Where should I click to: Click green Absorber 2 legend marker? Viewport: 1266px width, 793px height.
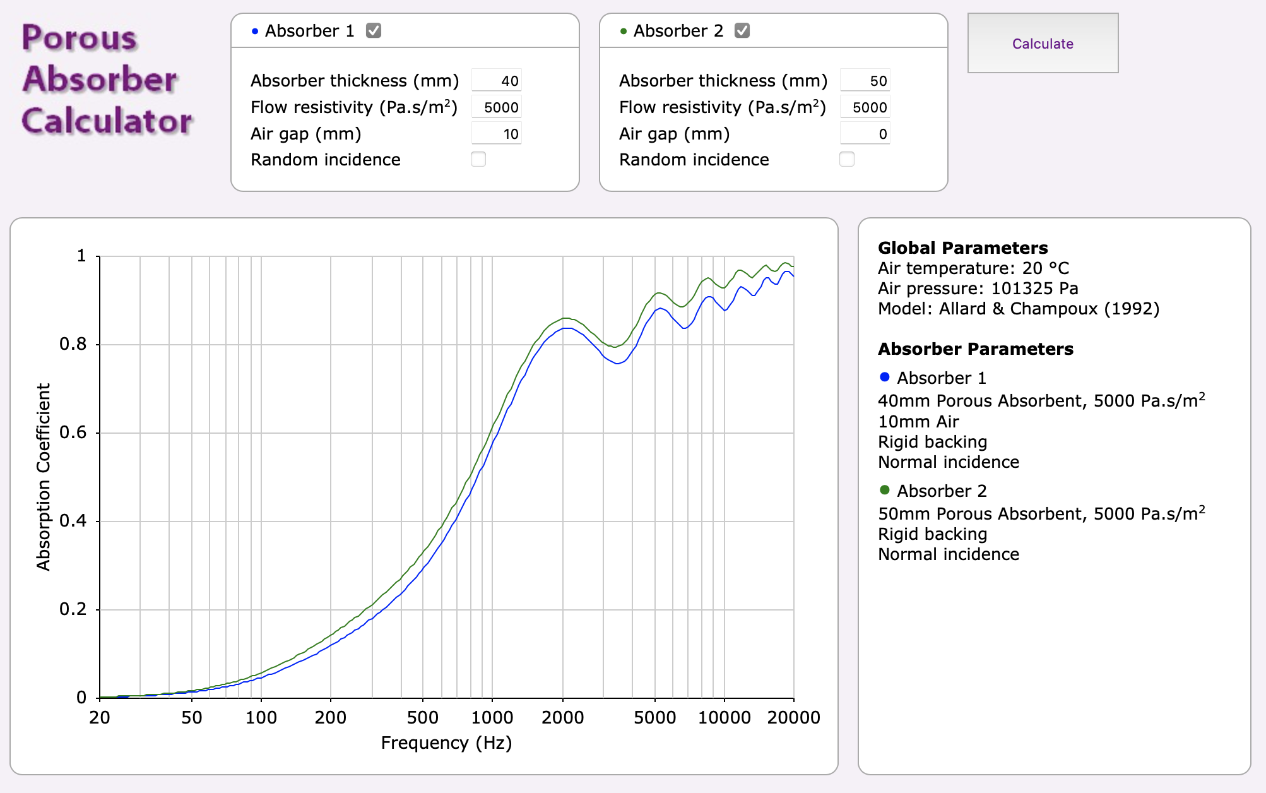point(884,490)
